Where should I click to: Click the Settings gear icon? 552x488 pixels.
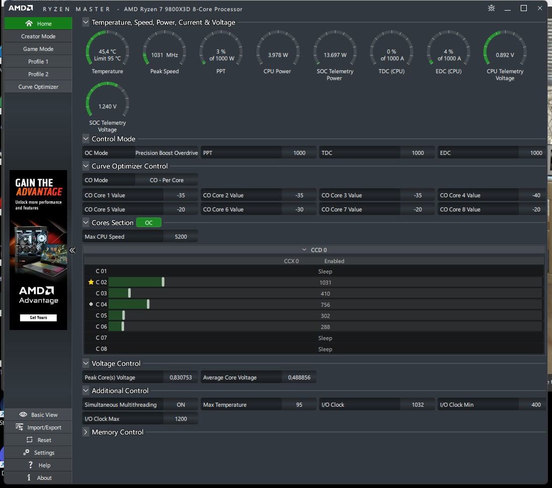(x=26, y=452)
